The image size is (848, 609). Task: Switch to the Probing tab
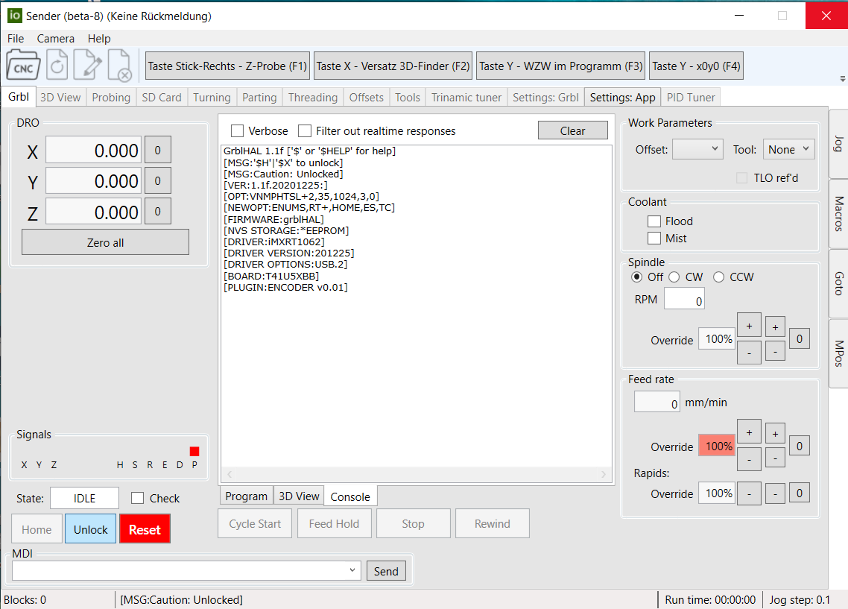(111, 97)
